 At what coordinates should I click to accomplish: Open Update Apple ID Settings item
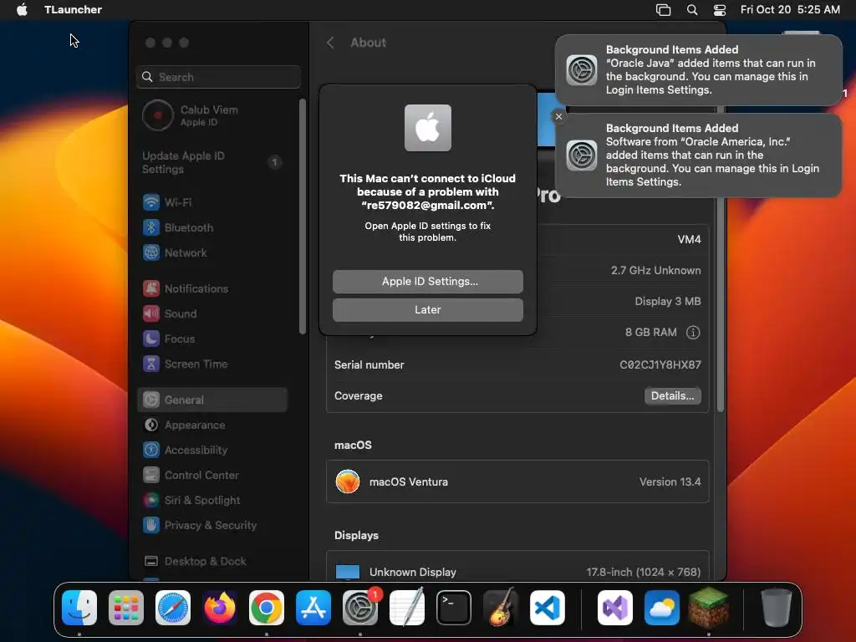213,162
